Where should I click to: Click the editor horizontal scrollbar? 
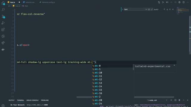coord(125,97)
